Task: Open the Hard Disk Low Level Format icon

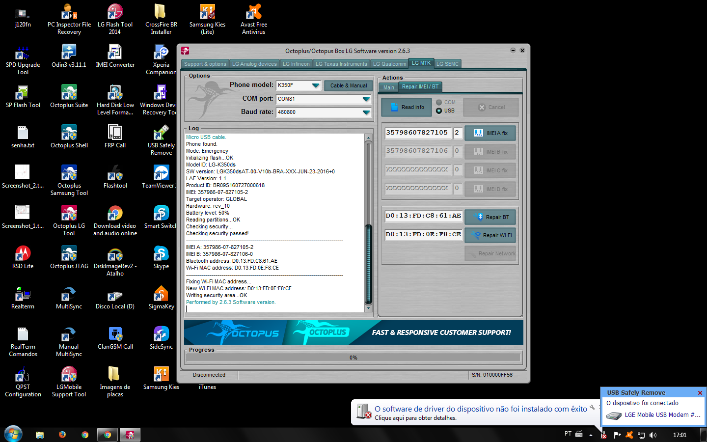Action: click(115, 100)
